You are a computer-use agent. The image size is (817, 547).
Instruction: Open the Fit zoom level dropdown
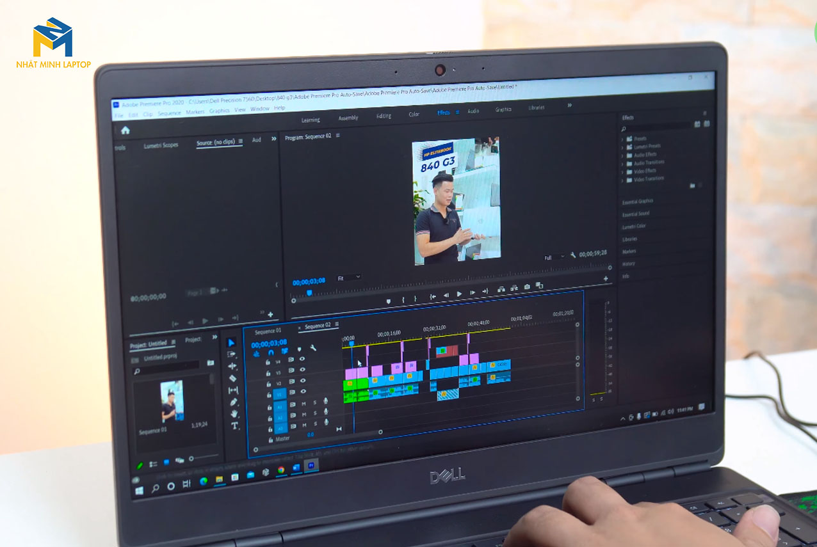click(349, 278)
